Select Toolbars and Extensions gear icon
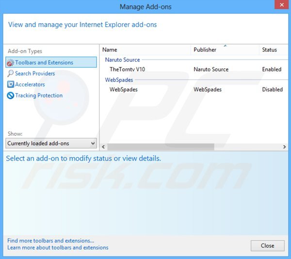Image resolution: width=291 pixels, height=259 pixels. pos(10,63)
